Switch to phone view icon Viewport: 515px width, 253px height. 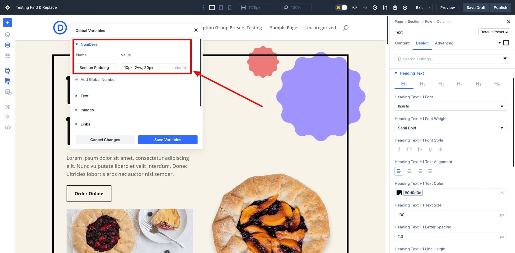[x=229, y=7]
